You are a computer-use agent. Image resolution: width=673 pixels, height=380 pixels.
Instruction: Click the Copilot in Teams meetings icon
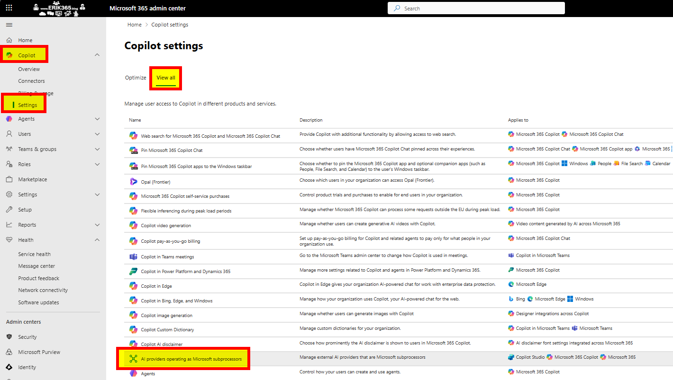[133, 256]
